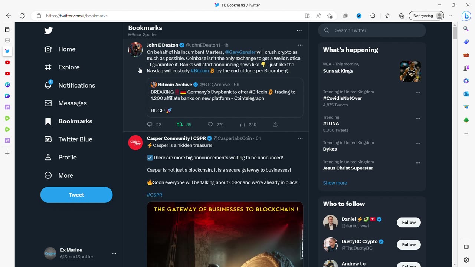475x267 pixels.
Task: Click the Not syncing profile button
Action: coord(426,16)
